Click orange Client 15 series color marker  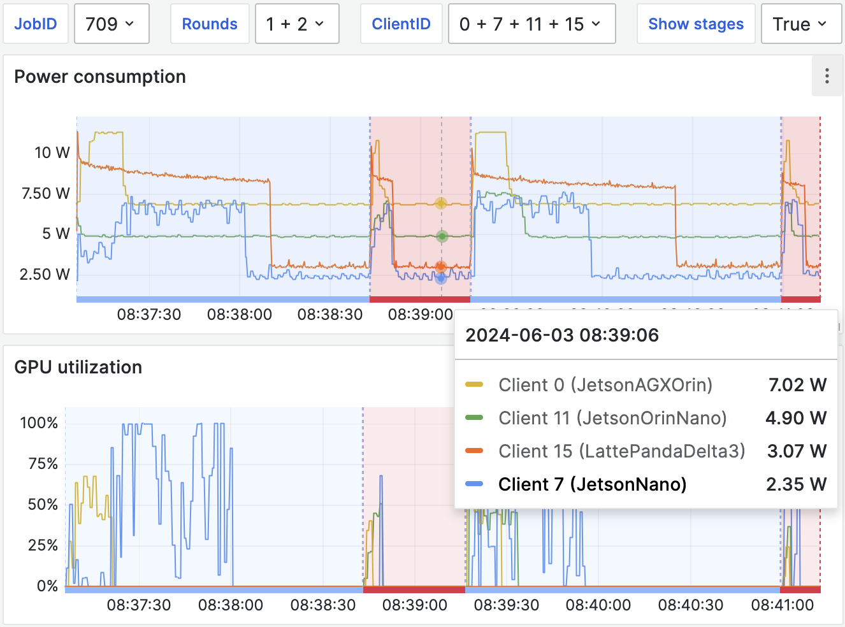tap(474, 451)
